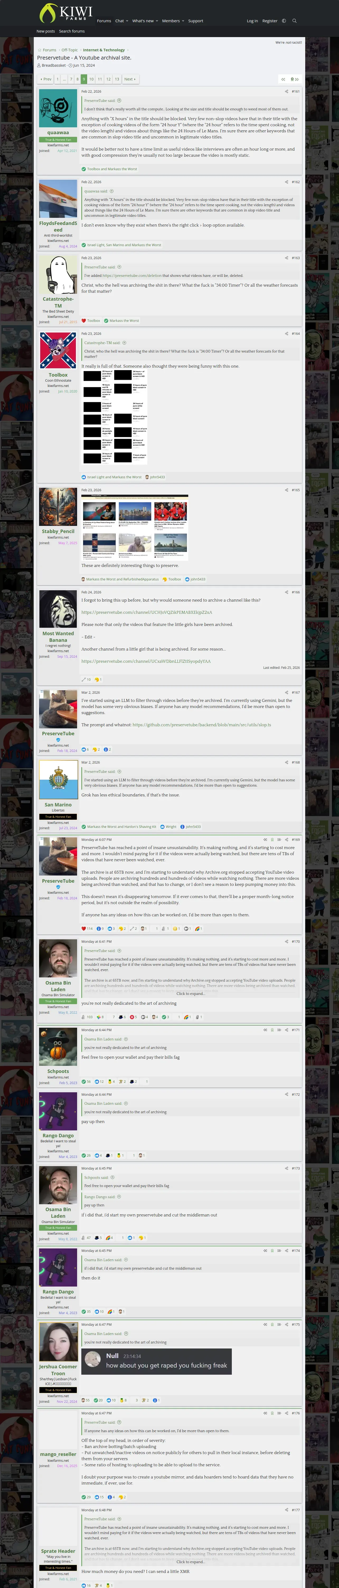The width and height of the screenshot is (339, 1588).
Task: Share post #167 via share icon
Action: [287, 692]
